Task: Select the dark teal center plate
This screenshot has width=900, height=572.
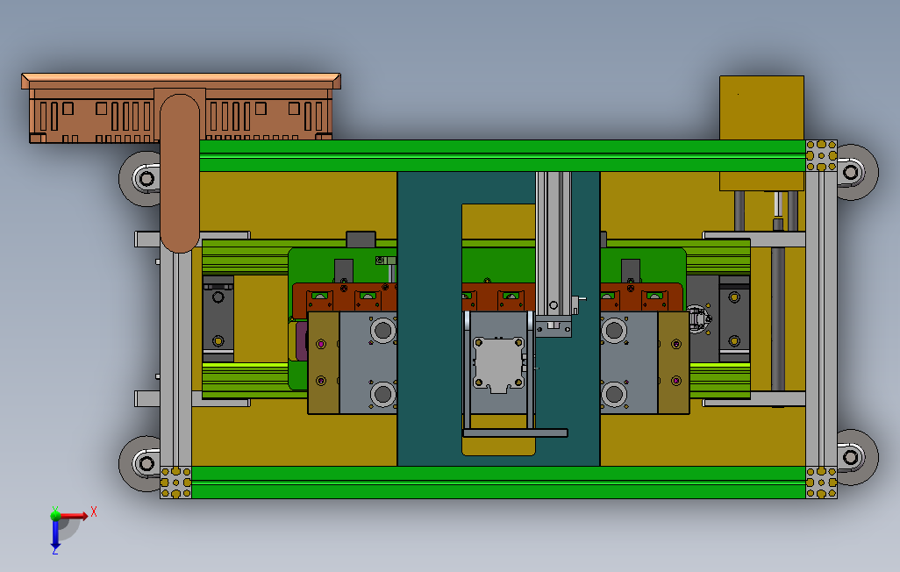Action: (x=429, y=318)
